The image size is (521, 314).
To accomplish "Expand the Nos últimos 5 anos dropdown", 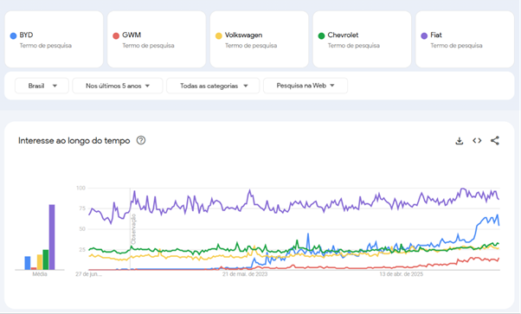I will click(x=118, y=86).
